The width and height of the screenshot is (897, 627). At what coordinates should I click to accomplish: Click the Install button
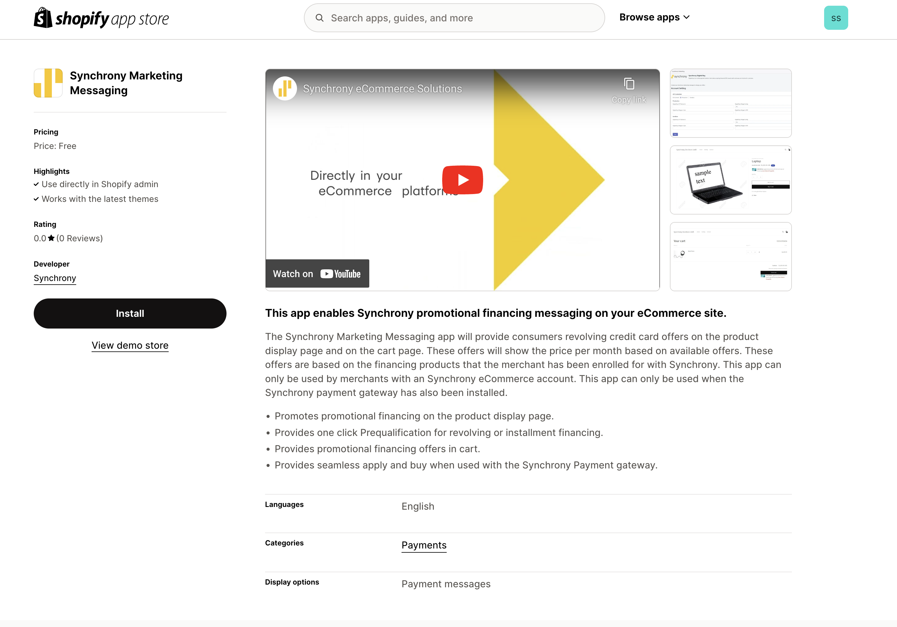point(130,313)
